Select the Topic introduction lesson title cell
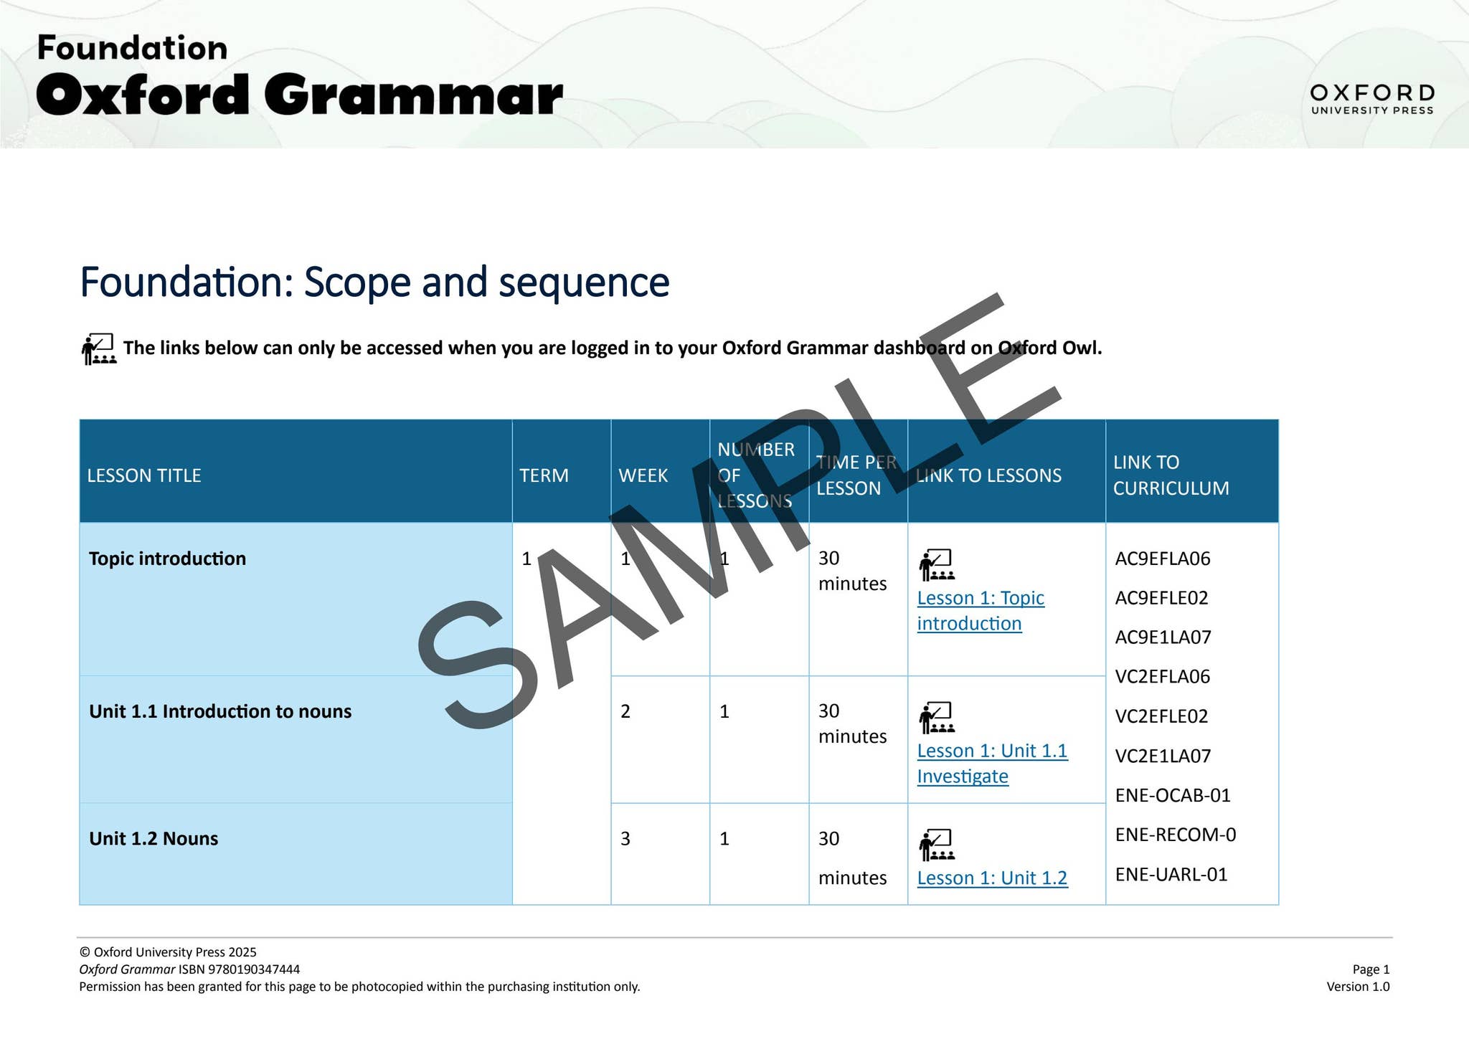Screen dimensions: 1469x1039 [166, 558]
